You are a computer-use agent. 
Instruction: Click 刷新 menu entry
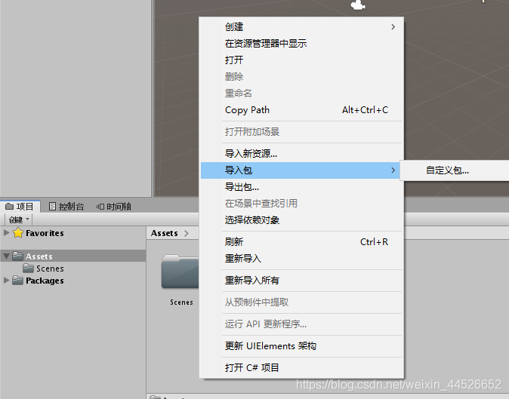tap(302, 242)
